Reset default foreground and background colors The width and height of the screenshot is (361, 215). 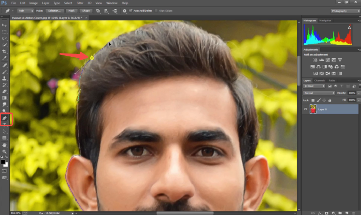(2, 157)
